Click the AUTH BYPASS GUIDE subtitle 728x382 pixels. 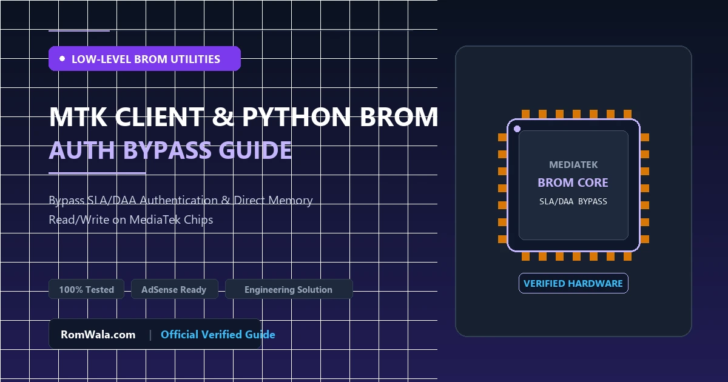170,150
